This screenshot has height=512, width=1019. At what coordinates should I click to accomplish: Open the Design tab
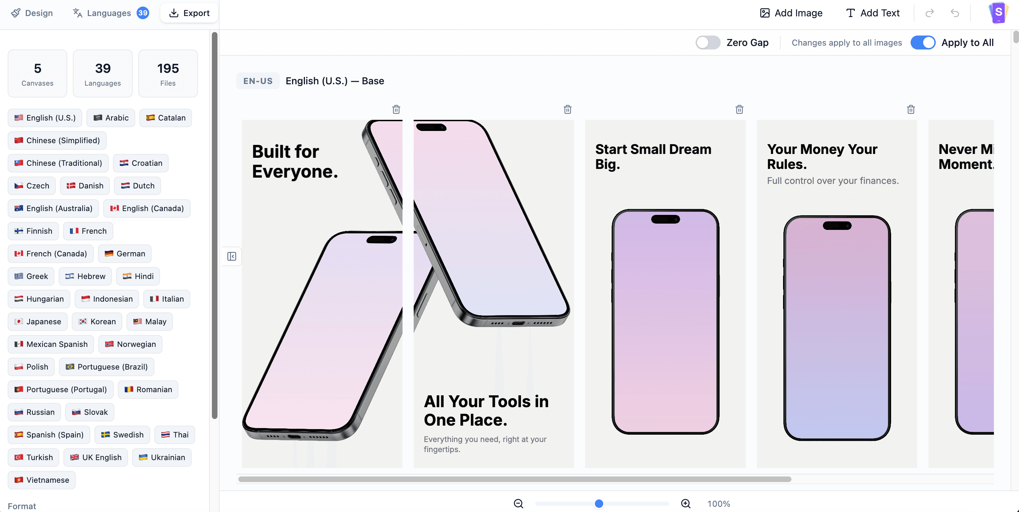pos(32,13)
